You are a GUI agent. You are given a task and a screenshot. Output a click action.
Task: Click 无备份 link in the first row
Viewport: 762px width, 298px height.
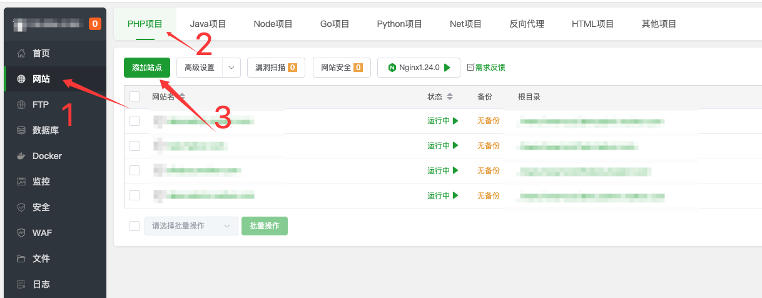click(488, 121)
